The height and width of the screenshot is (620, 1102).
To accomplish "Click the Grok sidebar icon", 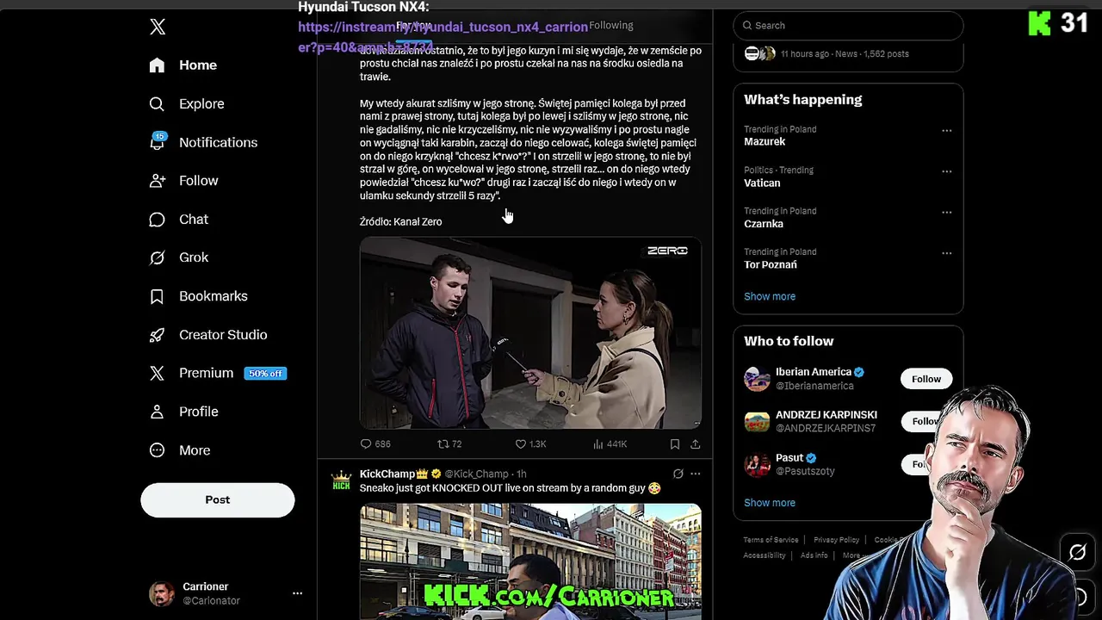I will click(x=157, y=257).
